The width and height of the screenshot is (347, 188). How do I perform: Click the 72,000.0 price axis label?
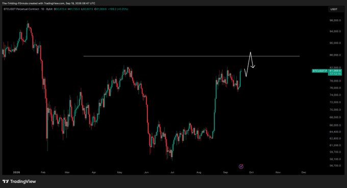(x=335, y=102)
